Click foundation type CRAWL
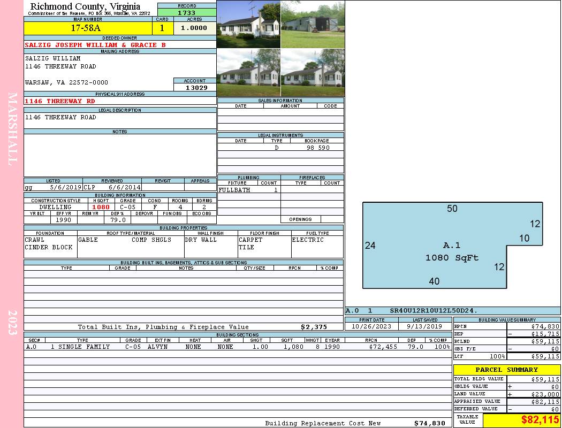This screenshot has width=562, height=428. point(34,240)
